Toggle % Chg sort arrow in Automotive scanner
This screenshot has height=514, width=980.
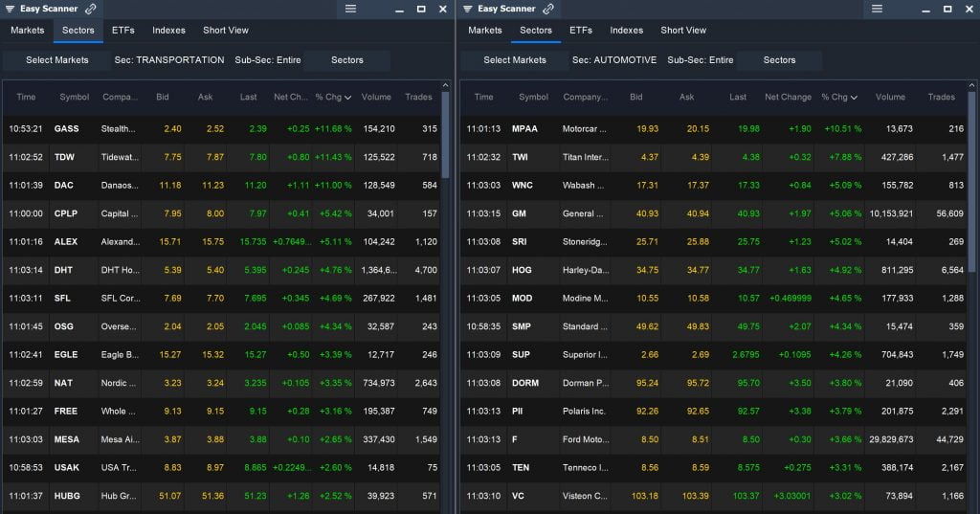pos(854,98)
